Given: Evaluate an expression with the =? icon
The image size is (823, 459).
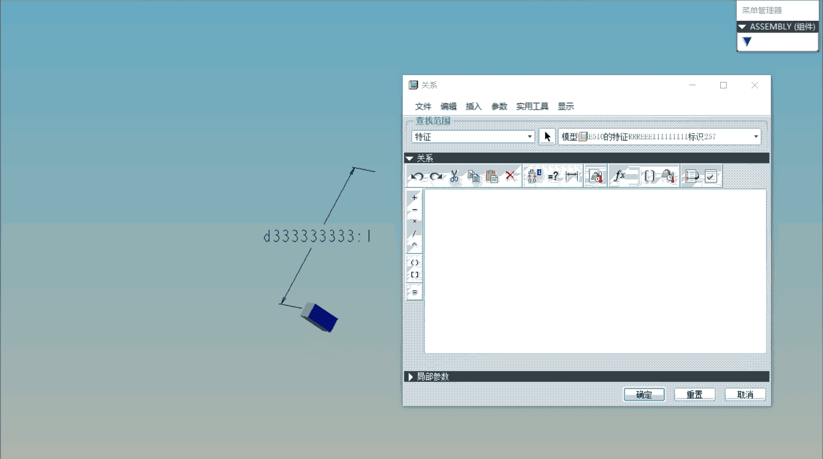Looking at the screenshot, I should tap(553, 176).
